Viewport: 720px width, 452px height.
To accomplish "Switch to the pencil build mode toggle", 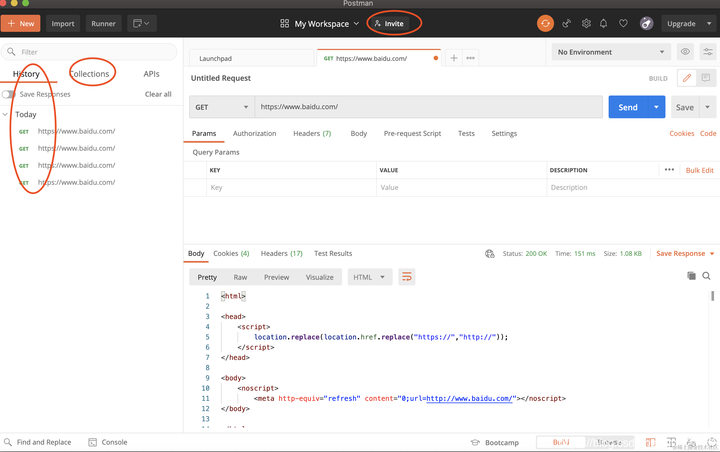I will pyautogui.click(x=687, y=78).
